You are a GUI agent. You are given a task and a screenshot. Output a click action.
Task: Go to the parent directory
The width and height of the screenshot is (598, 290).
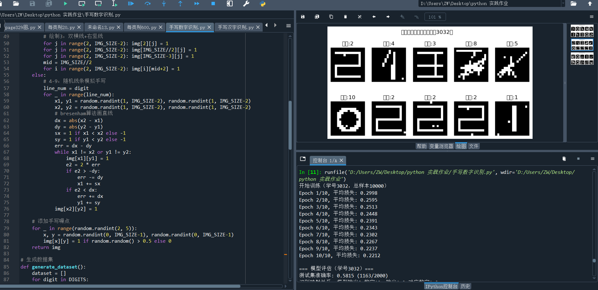590,3
